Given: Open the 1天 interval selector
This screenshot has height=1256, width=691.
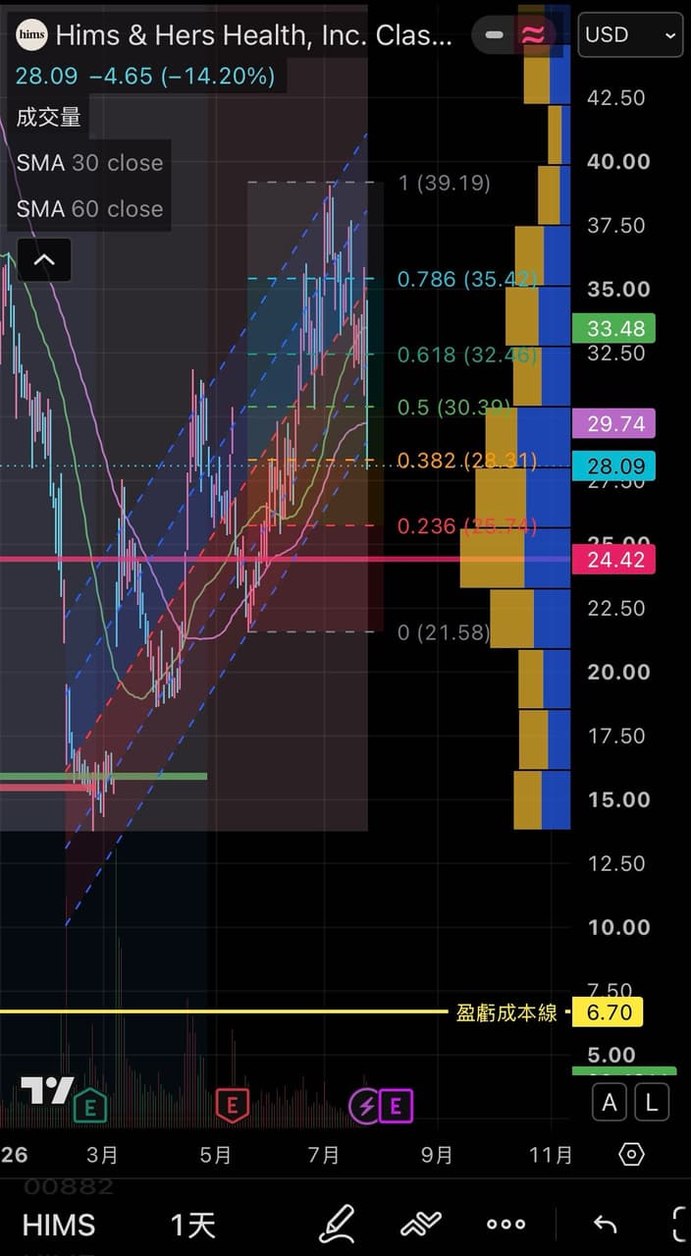Looking at the screenshot, I should (x=192, y=1225).
